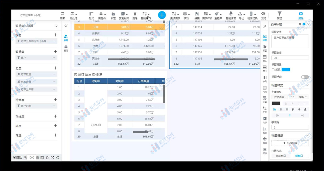The width and height of the screenshot is (324, 171).
Task: Click the 拼接 splice icon
Action: coord(197,14)
